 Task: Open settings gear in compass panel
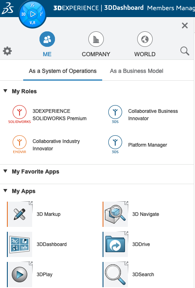7,51
